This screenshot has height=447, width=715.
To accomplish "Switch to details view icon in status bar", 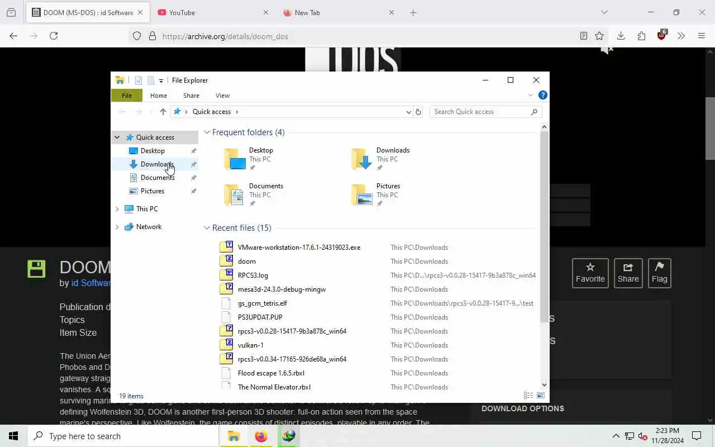I will (528, 396).
